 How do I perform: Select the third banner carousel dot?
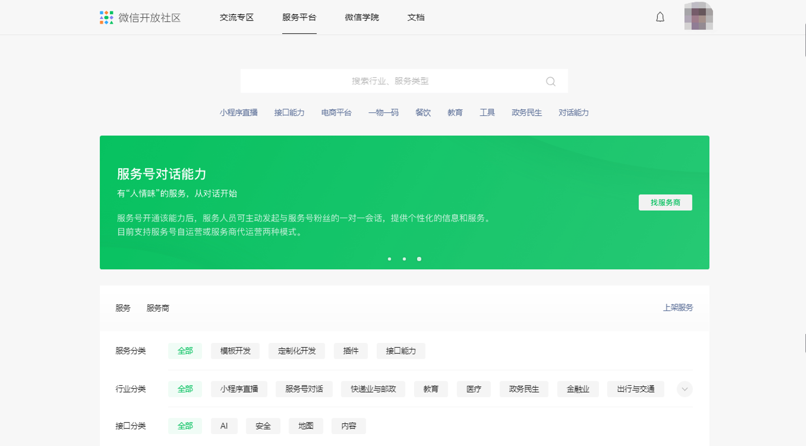pyautogui.click(x=419, y=259)
